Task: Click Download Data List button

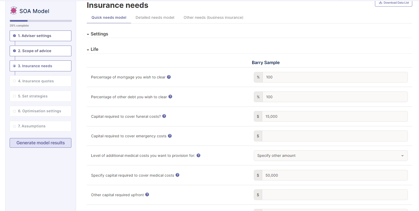Action: [x=393, y=3]
